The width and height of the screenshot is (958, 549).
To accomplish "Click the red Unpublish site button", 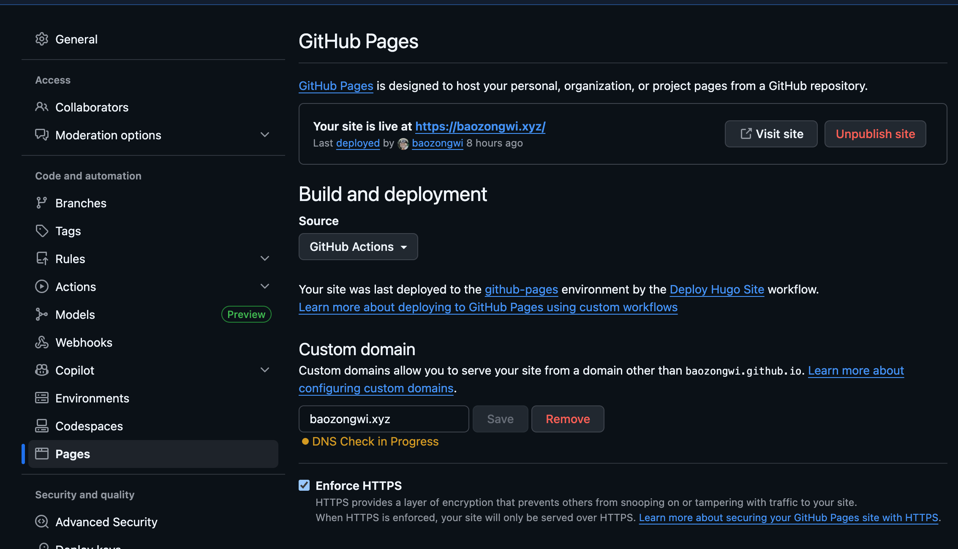I will 875,134.
